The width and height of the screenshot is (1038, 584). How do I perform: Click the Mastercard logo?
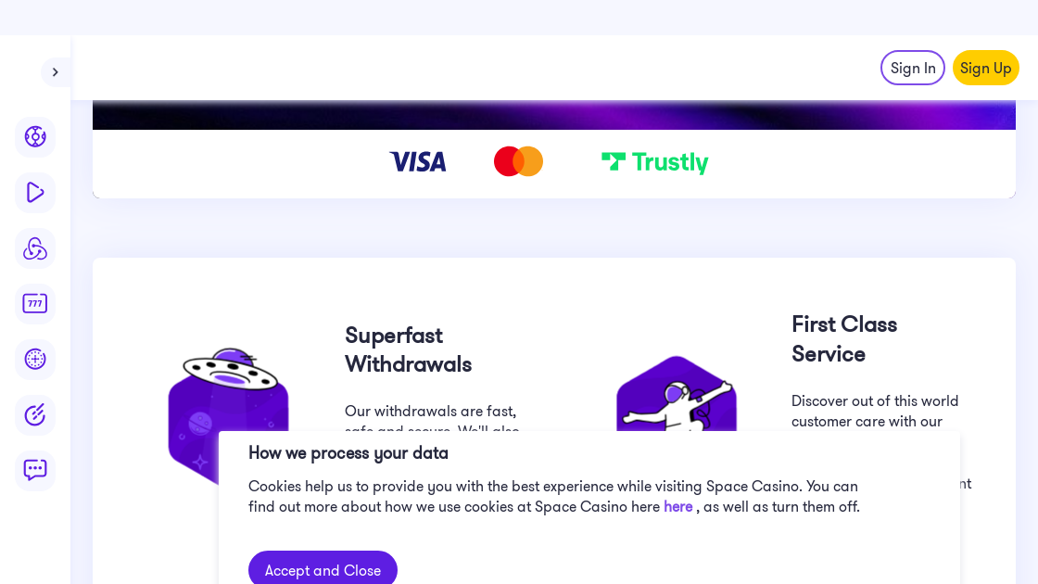point(518,161)
